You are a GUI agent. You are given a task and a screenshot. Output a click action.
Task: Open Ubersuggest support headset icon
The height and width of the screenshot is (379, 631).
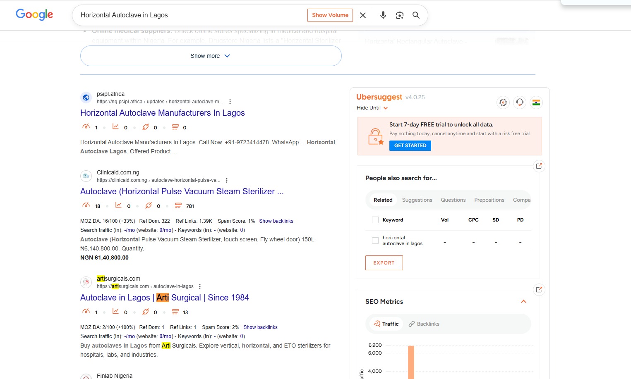point(520,102)
